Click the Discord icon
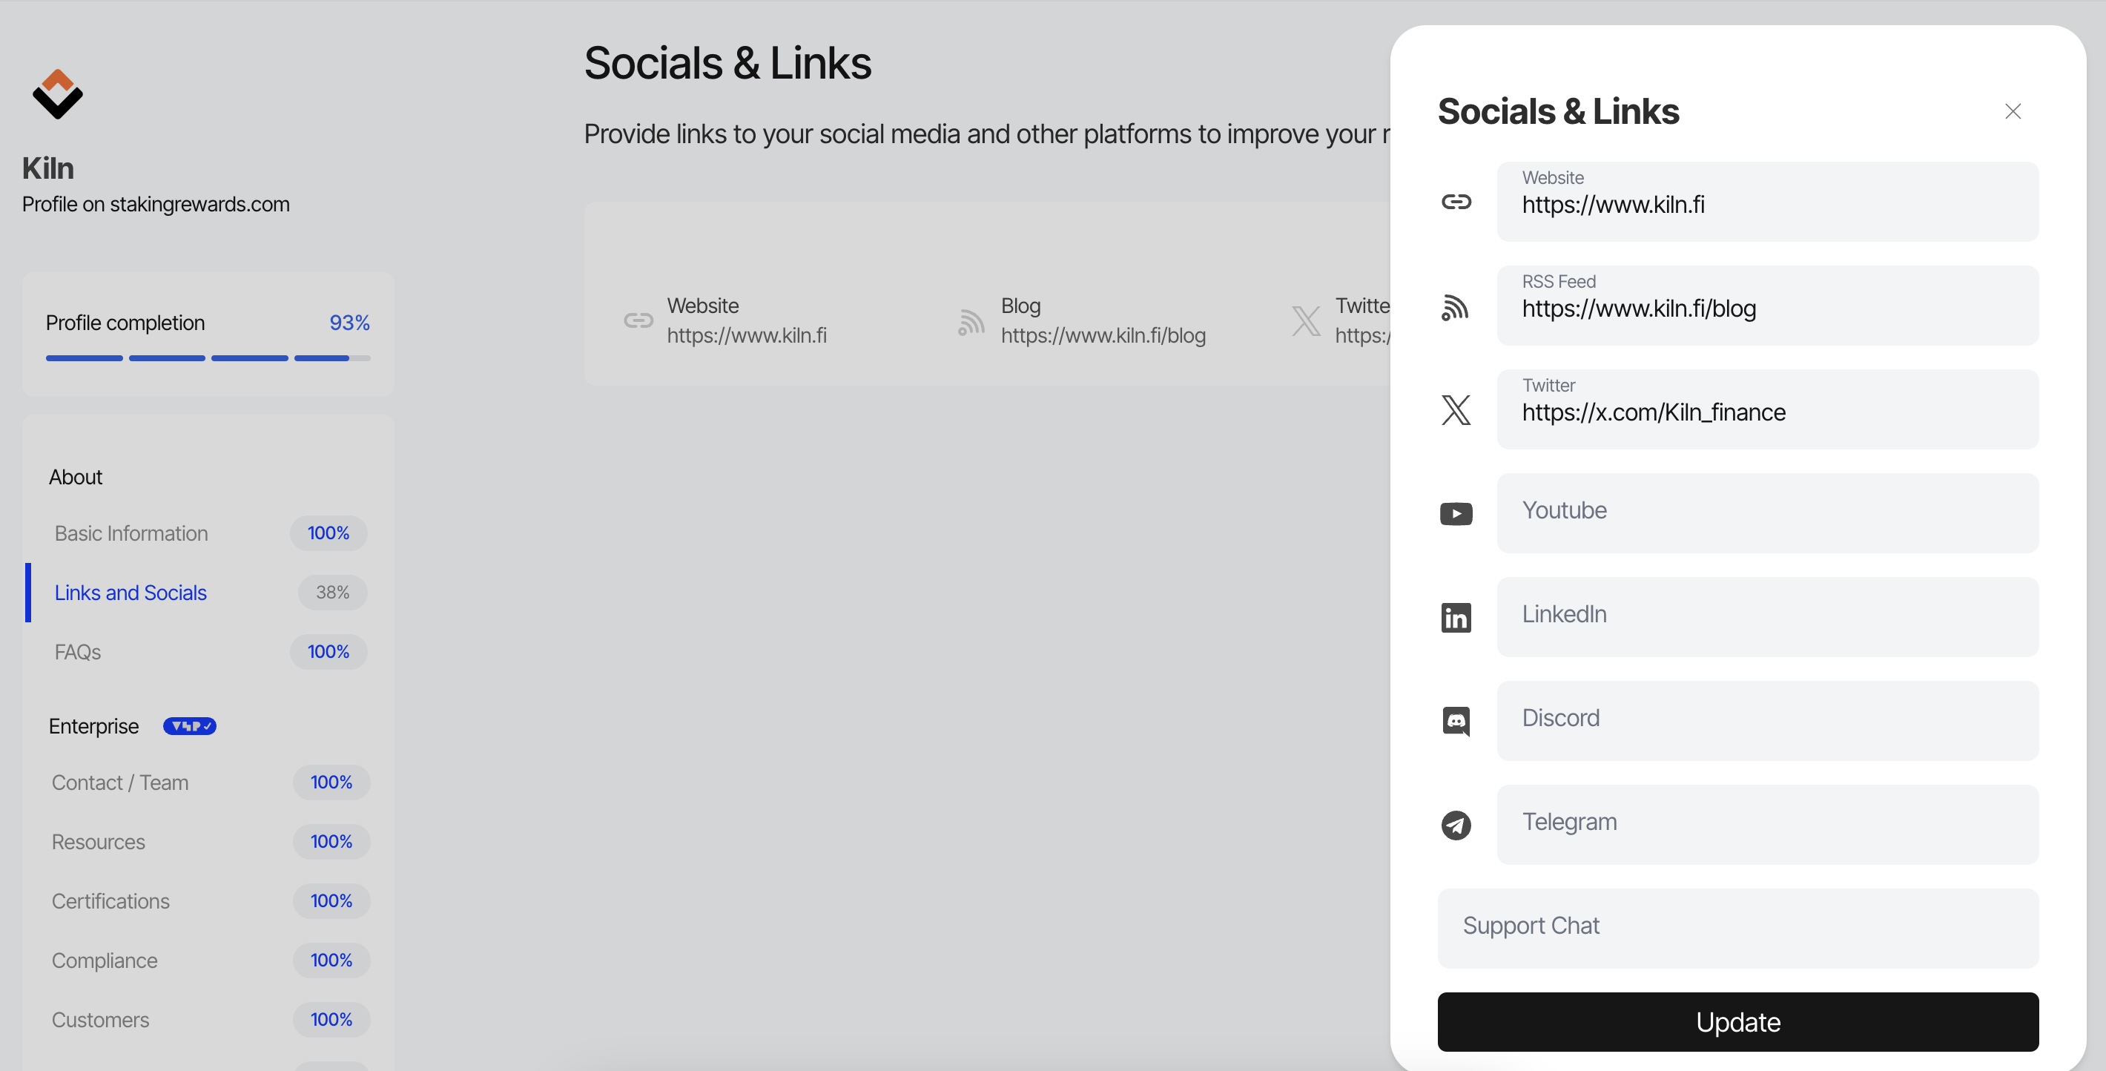 point(1456,721)
